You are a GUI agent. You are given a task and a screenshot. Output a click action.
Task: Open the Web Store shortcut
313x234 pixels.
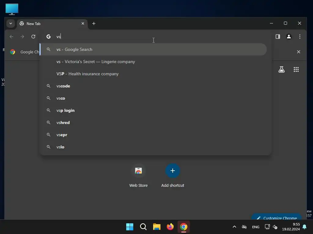138,175
